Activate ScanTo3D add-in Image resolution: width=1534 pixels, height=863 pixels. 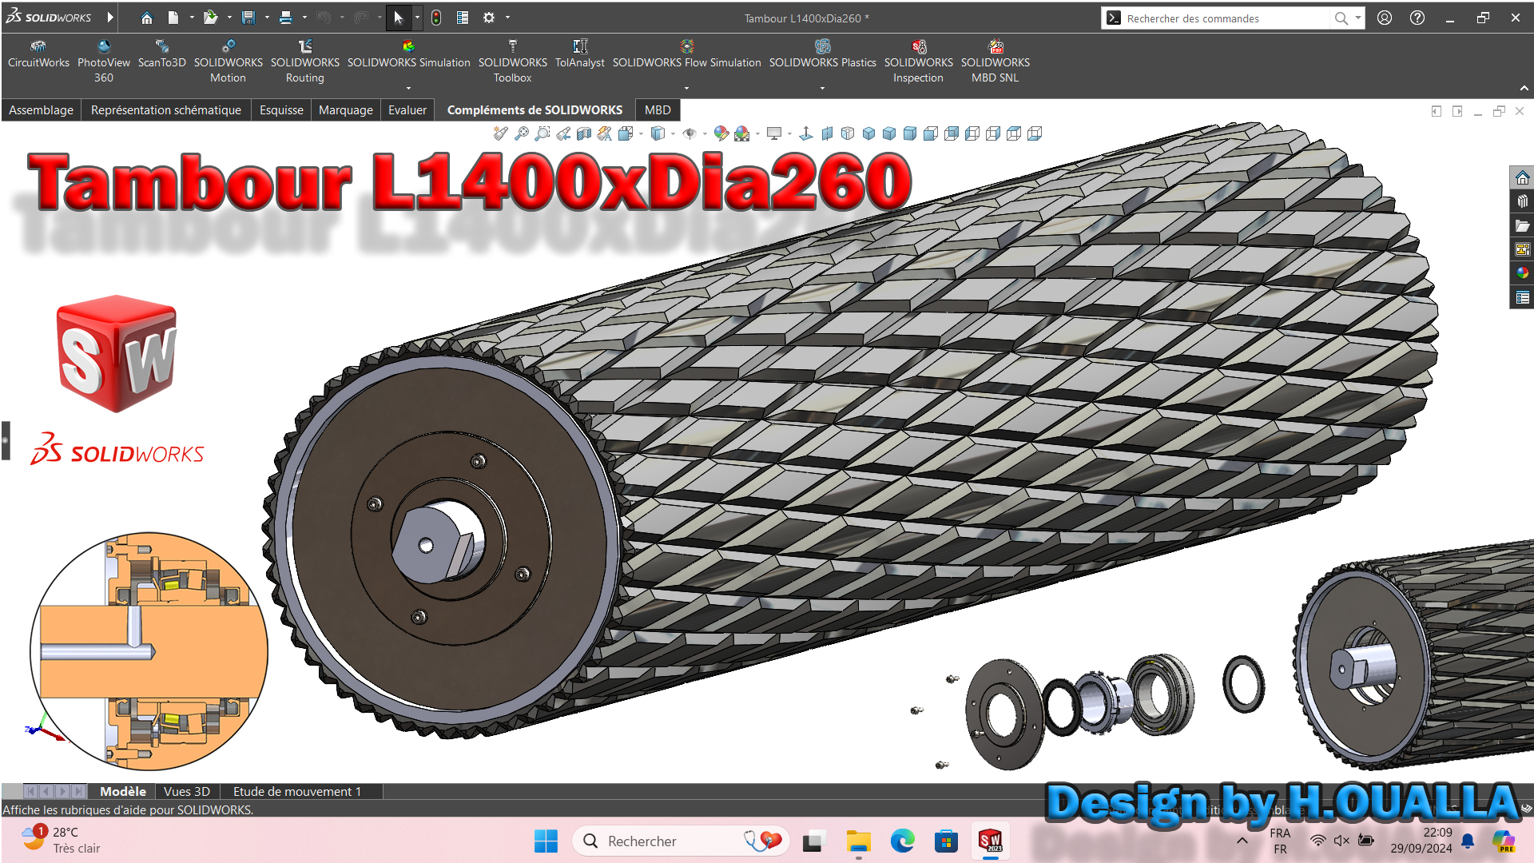162,54
